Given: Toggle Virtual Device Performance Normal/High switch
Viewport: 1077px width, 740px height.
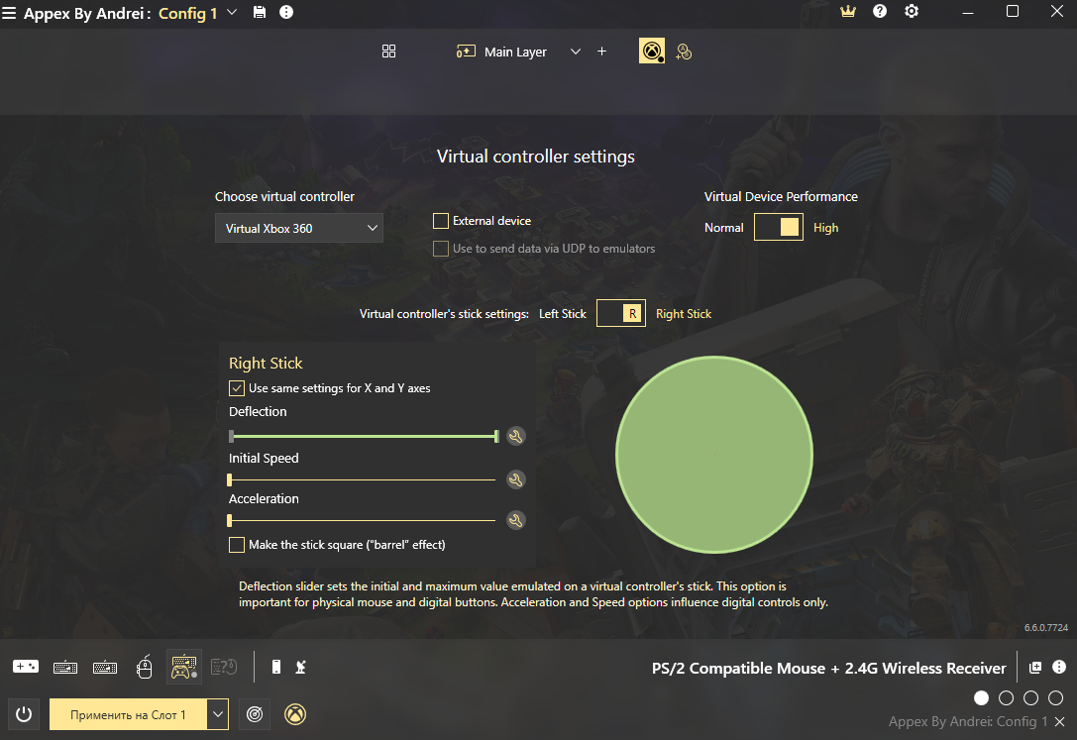Looking at the screenshot, I should 779,228.
